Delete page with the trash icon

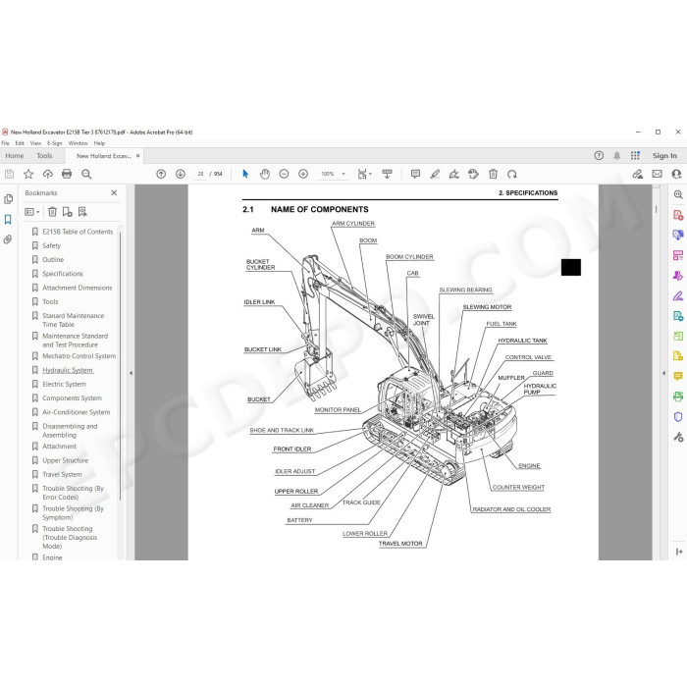[x=493, y=174]
